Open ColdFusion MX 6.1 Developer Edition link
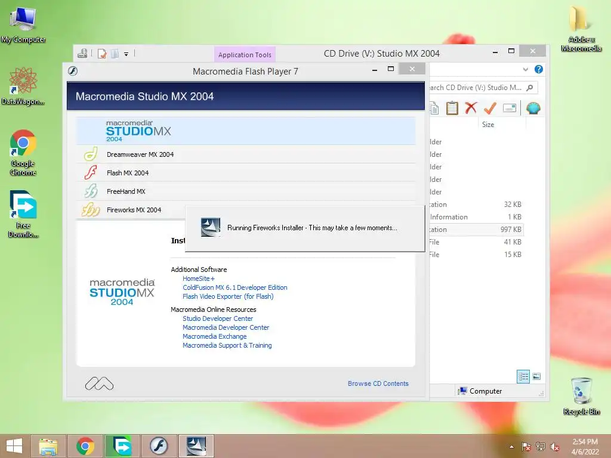Viewport: 611px width, 458px height. (x=234, y=287)
